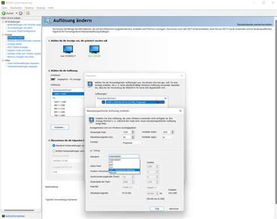Click the Systeminformationen icon
The width and height of the screenshot is (277, 219).
[3, 216]
